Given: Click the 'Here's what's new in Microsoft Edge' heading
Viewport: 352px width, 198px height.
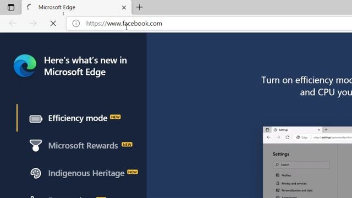Looking at the screenshot, I should click(x=86, y=66).
